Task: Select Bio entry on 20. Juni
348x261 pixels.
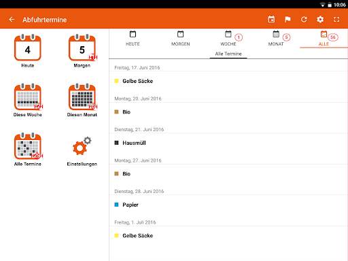Action: coord(228,112)
